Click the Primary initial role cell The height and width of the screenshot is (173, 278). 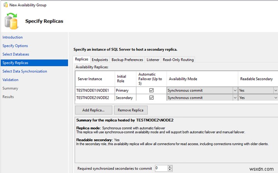point(125,90)
